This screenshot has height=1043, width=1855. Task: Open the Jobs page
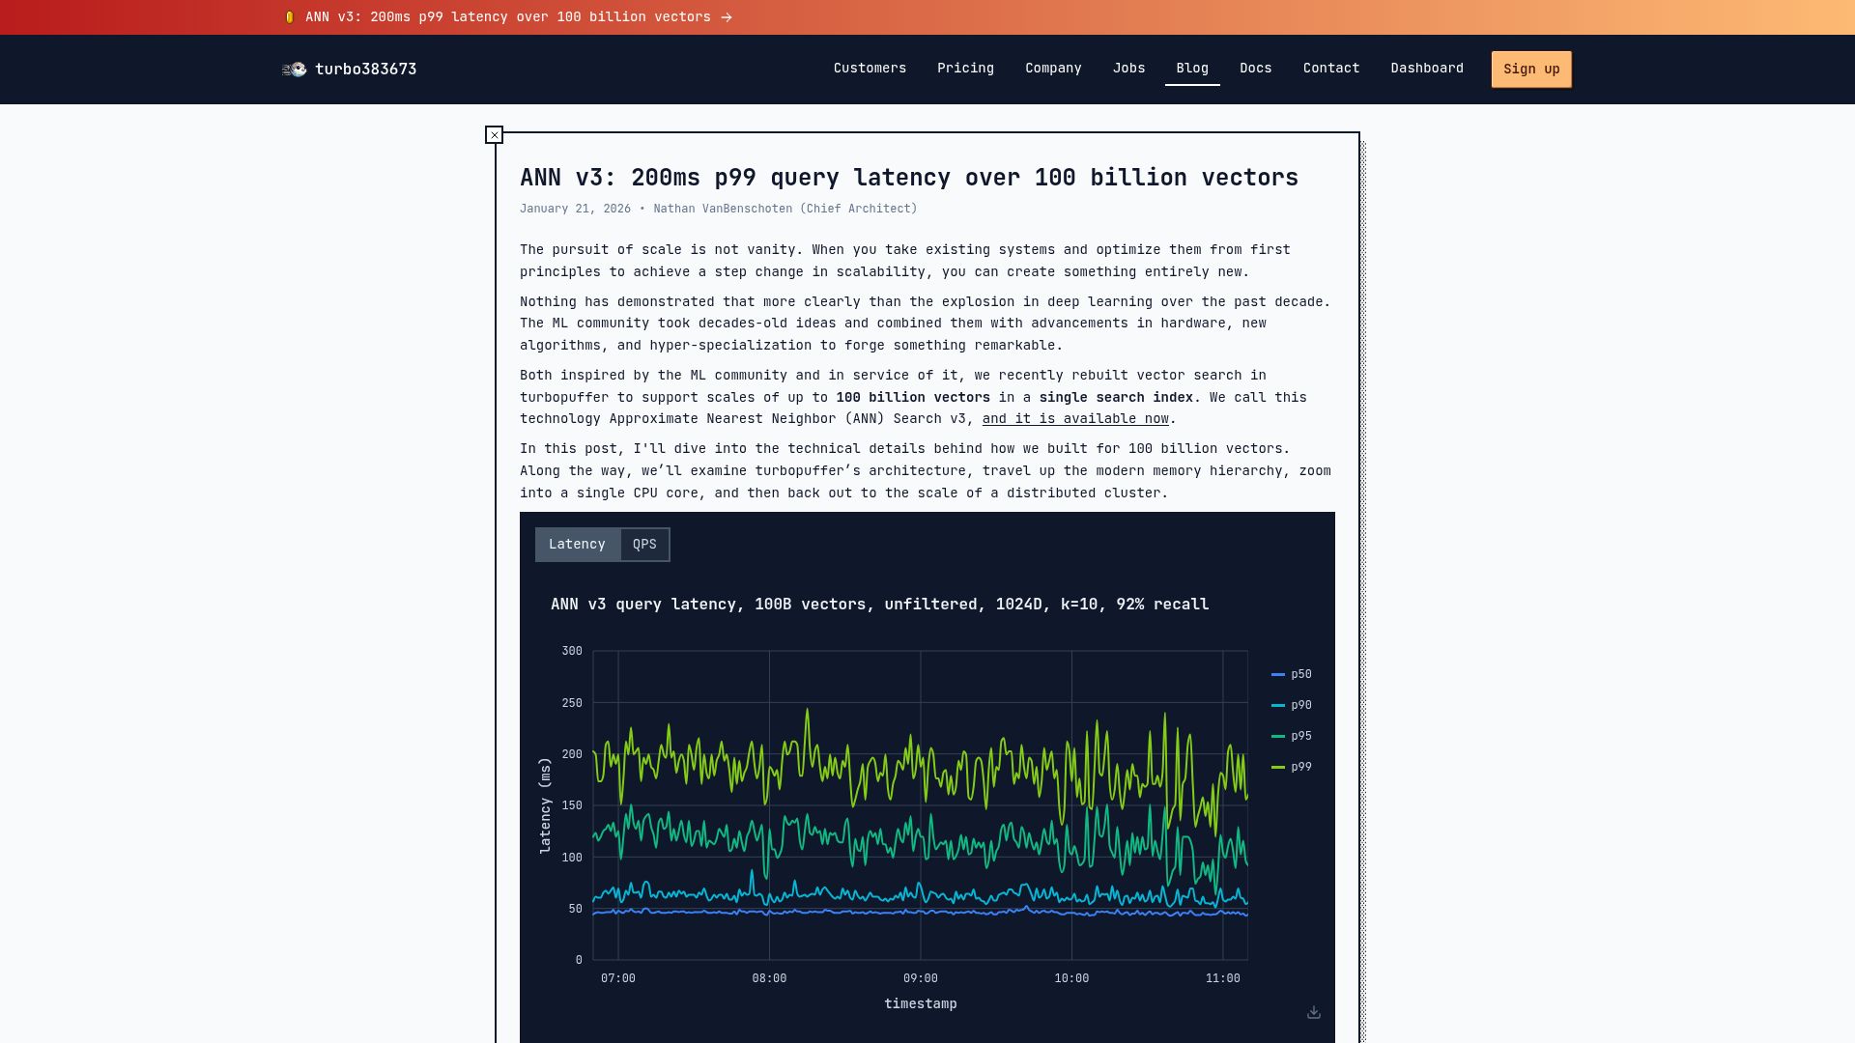click(1128, 69)
